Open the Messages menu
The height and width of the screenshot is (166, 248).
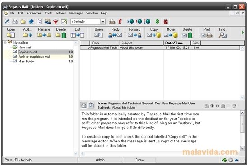click(76, 13)
